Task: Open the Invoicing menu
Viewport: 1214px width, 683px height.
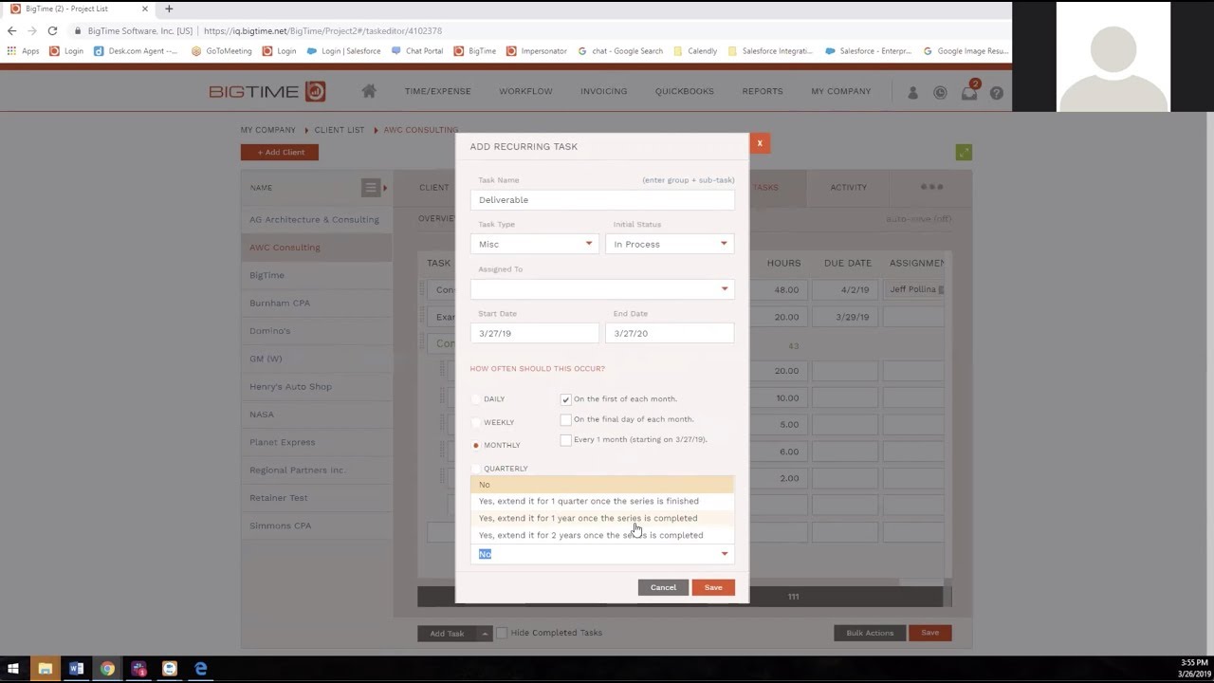Action: 603,91
